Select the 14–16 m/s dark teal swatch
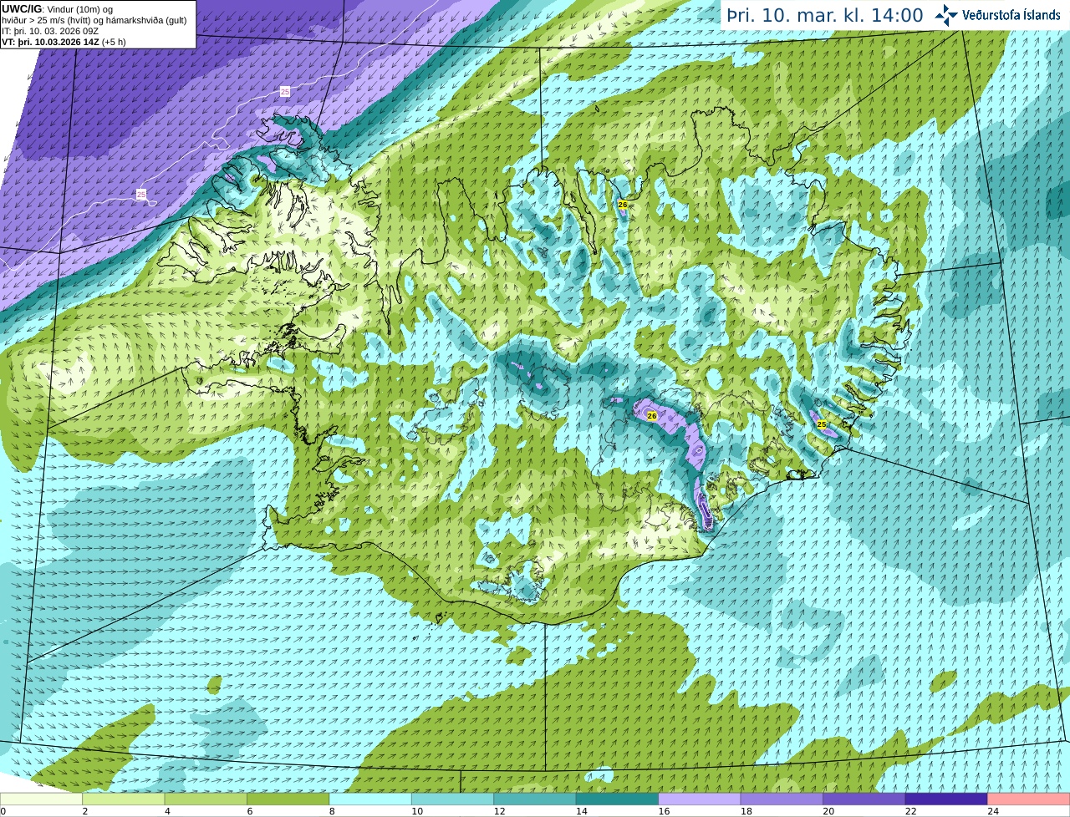This screenshot has height=817, width=1070. coord(617,799)
